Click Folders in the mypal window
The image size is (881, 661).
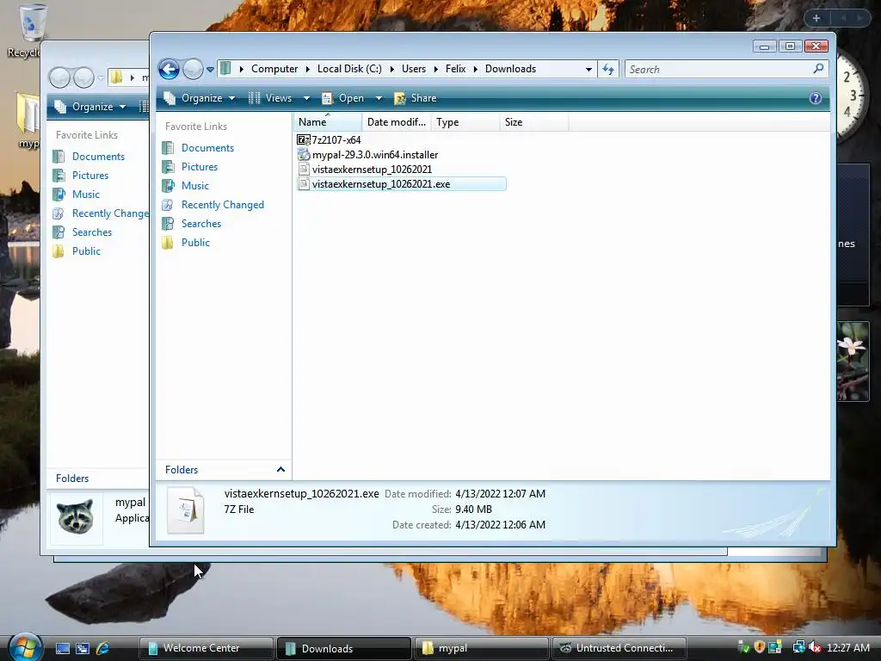(72, 479)
